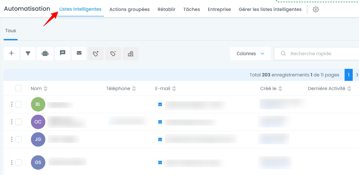Check the JG row checkbox
The image size is (359, 175).
click(18, 139)
